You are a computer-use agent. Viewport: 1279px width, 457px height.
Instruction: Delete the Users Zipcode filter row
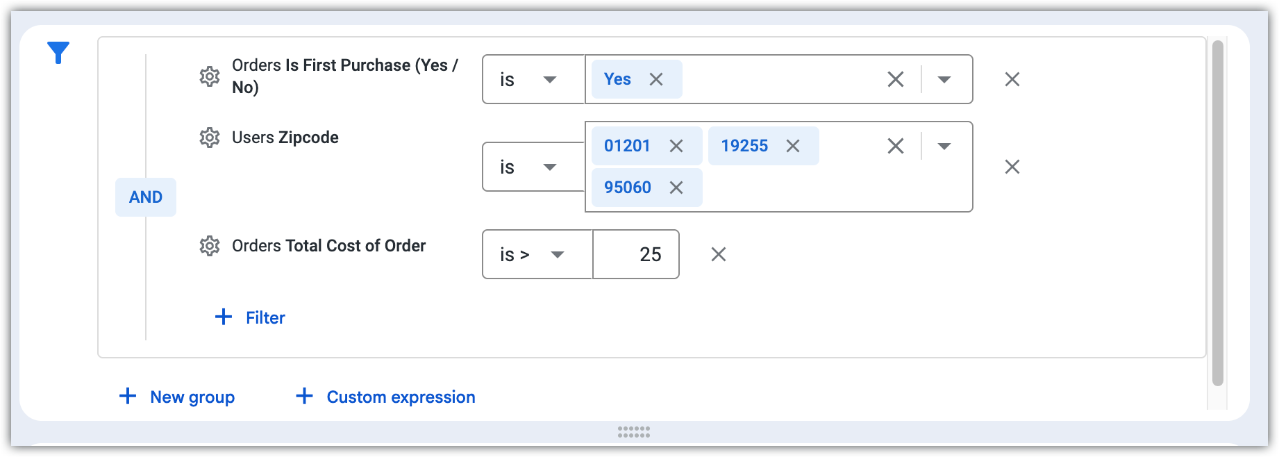coord(1012,167)
